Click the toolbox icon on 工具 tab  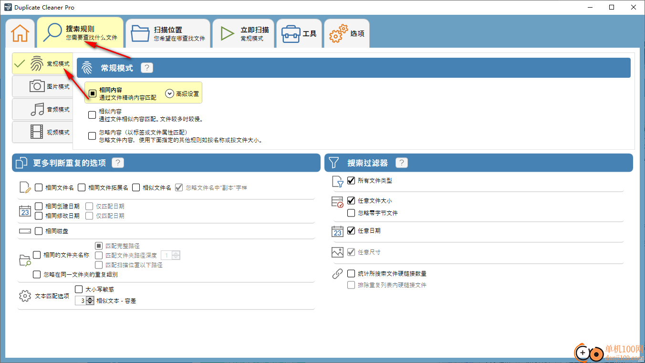tap(291, 34)
